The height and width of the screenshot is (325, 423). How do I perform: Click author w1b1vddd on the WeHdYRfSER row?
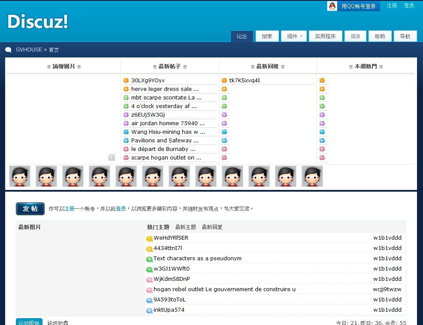point(387,238)
